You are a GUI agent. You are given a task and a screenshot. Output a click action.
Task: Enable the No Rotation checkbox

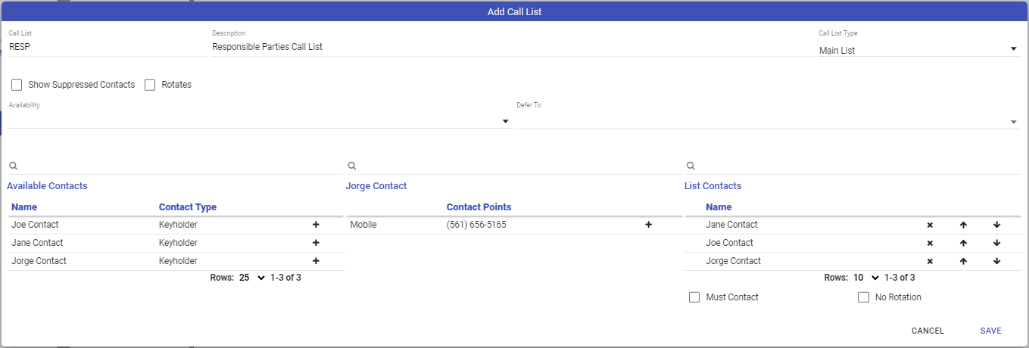(863, 297)
